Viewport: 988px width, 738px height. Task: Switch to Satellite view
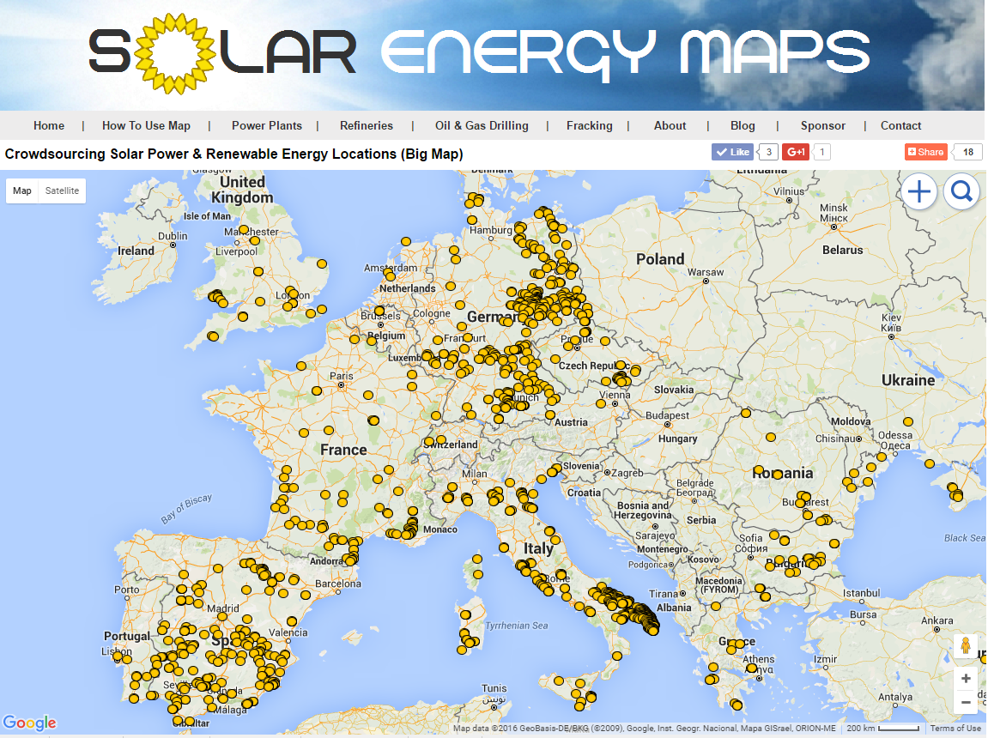point(61,191)
